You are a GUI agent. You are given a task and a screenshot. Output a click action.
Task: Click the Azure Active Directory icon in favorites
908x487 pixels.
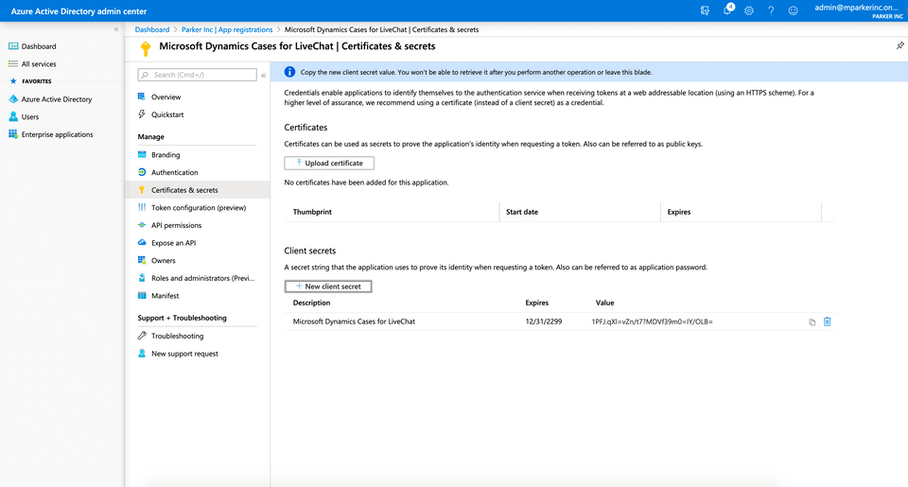point(13,99)
